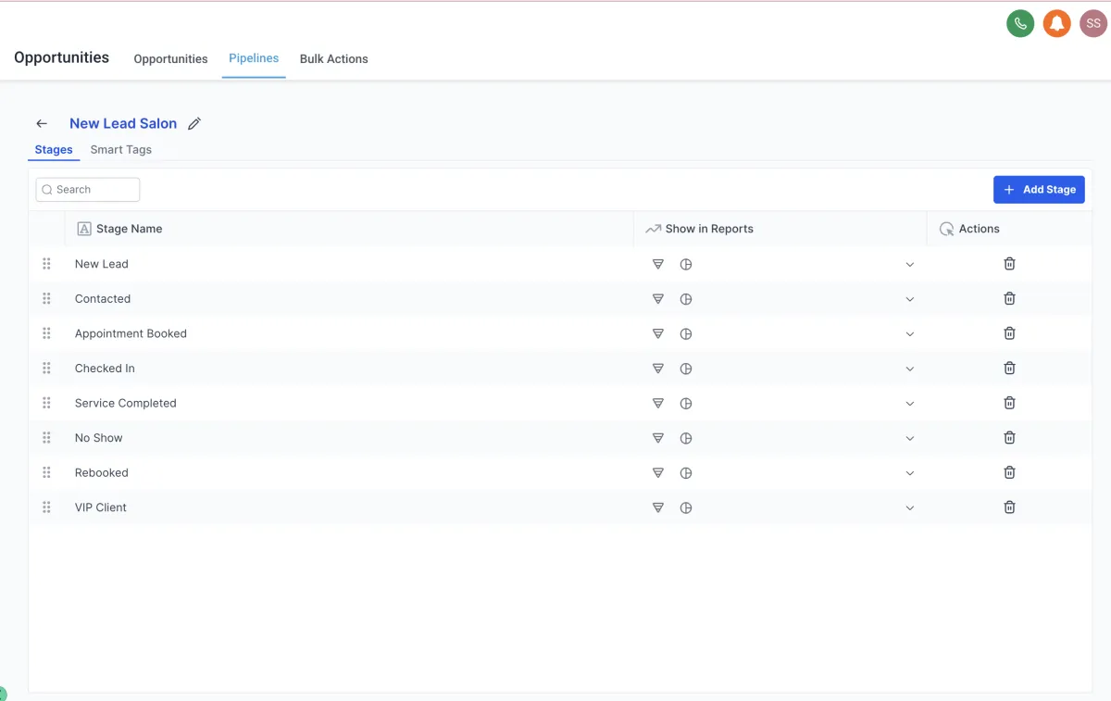
Task: Delete the Checked In stage
Action: pos(1009,368)
